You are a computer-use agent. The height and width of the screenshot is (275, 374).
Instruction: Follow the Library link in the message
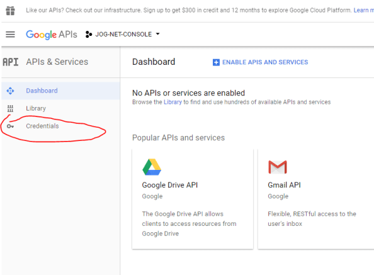pyautogui.click(x=173, y=102)
